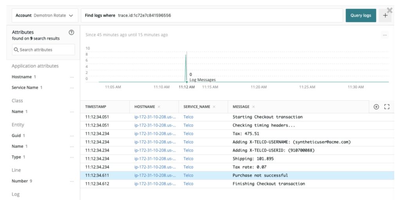Expand log table to fullscreen

tap(387, 107)
